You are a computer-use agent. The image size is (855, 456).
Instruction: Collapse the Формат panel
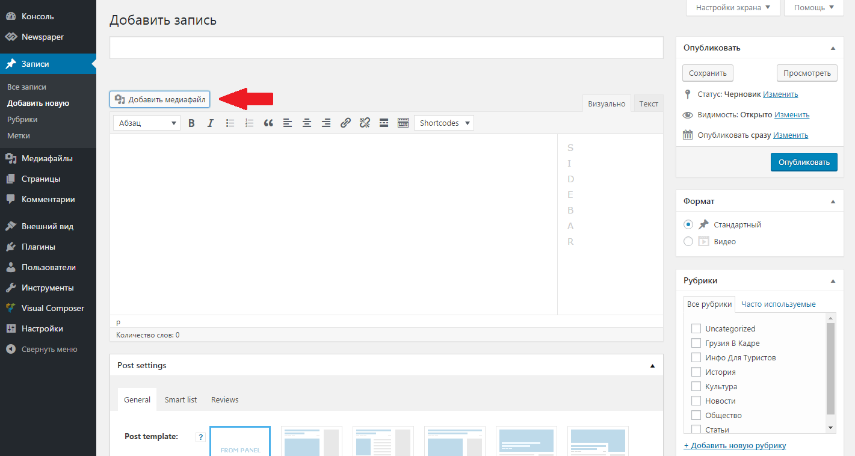click(833, 201)
